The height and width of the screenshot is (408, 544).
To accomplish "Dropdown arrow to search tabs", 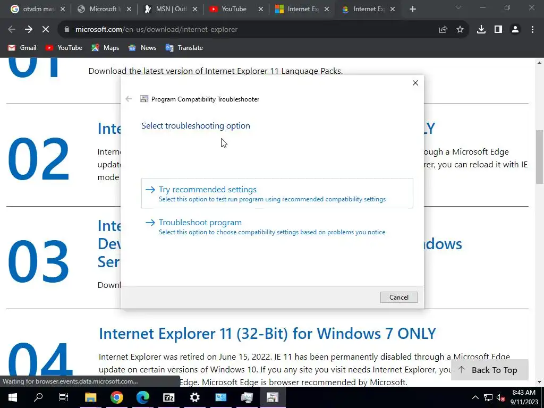I will [458, 7].
